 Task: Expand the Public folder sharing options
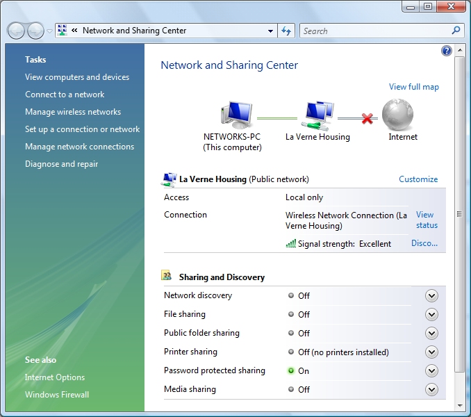[431, 334]
